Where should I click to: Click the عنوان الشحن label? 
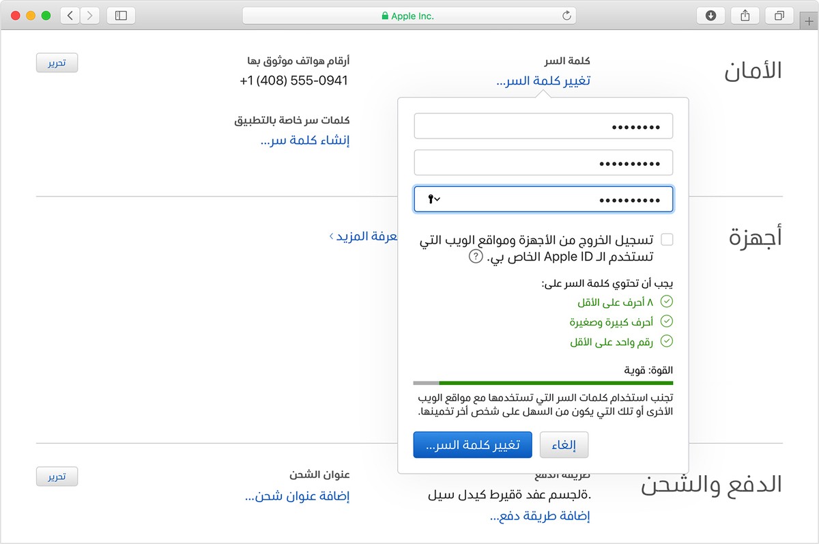tap(319, 474)
